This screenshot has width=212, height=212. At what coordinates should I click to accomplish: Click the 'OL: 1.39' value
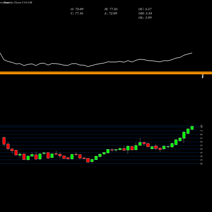(145, 18)
